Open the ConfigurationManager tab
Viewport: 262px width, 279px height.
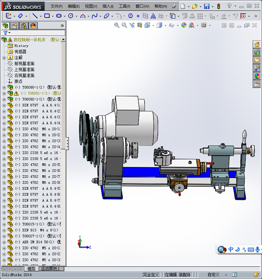point(24,26)
